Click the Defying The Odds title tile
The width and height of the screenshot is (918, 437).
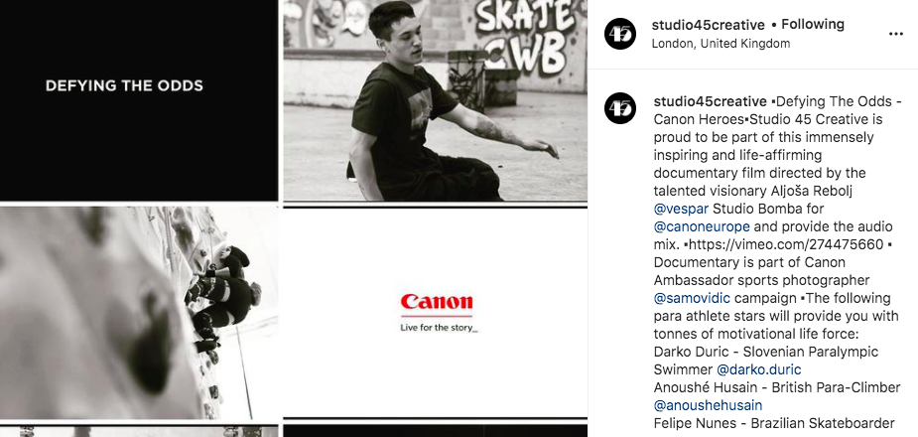139,100
